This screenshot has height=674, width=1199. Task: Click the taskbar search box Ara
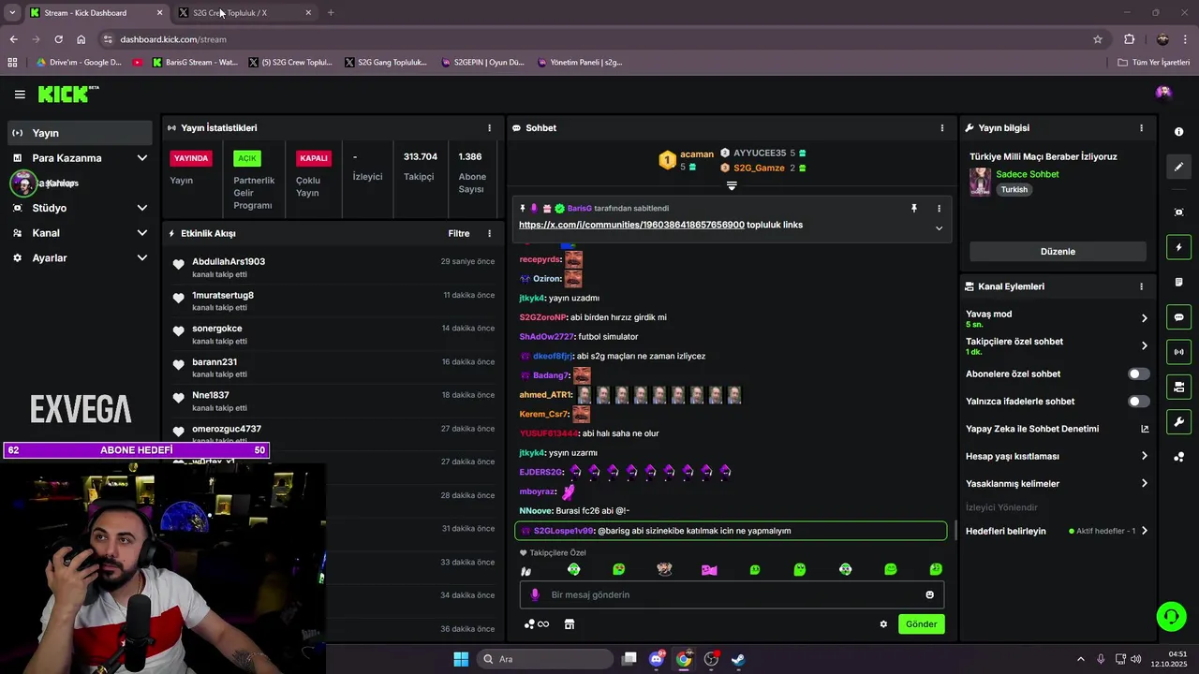point(543,659)
